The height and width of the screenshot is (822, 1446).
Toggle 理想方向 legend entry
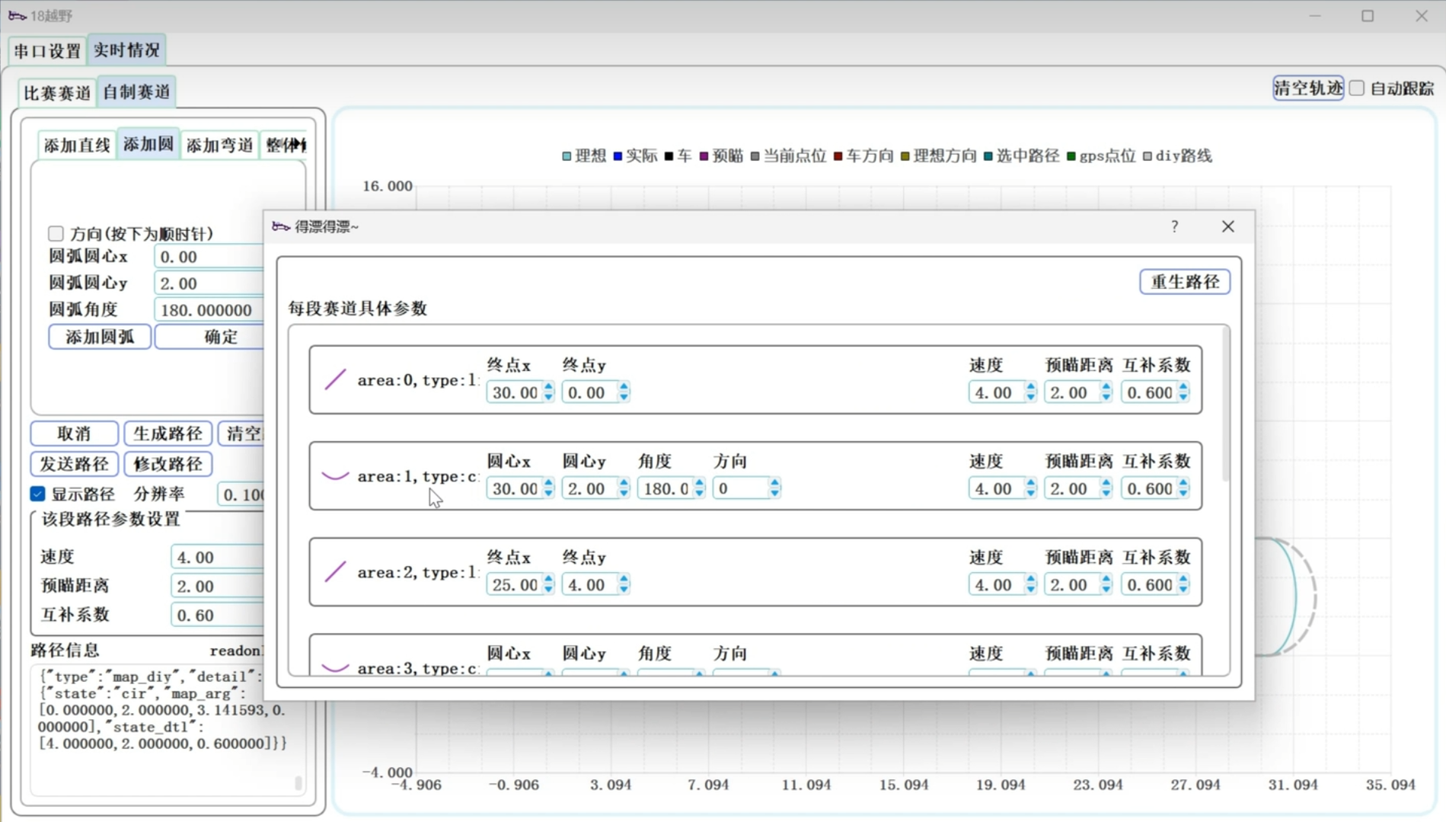coord(938,156)
